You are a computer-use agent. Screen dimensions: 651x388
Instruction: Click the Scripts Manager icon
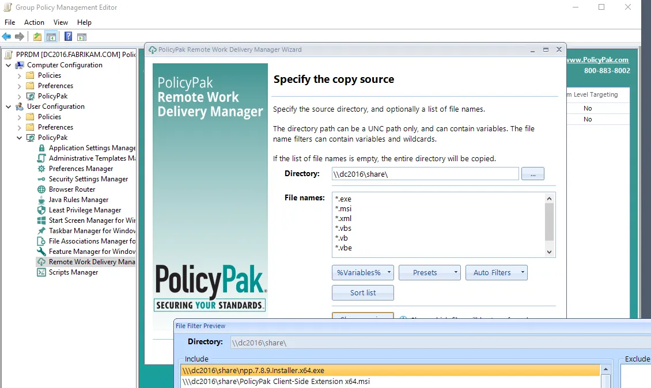[x=41, y=272]
